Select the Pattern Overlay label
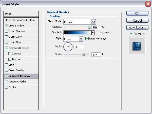Viewport: 152px width, 114px height. [x=17, y=82]
